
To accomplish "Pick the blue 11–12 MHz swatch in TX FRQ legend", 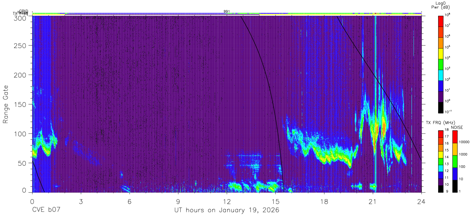I will coord(441,175).
